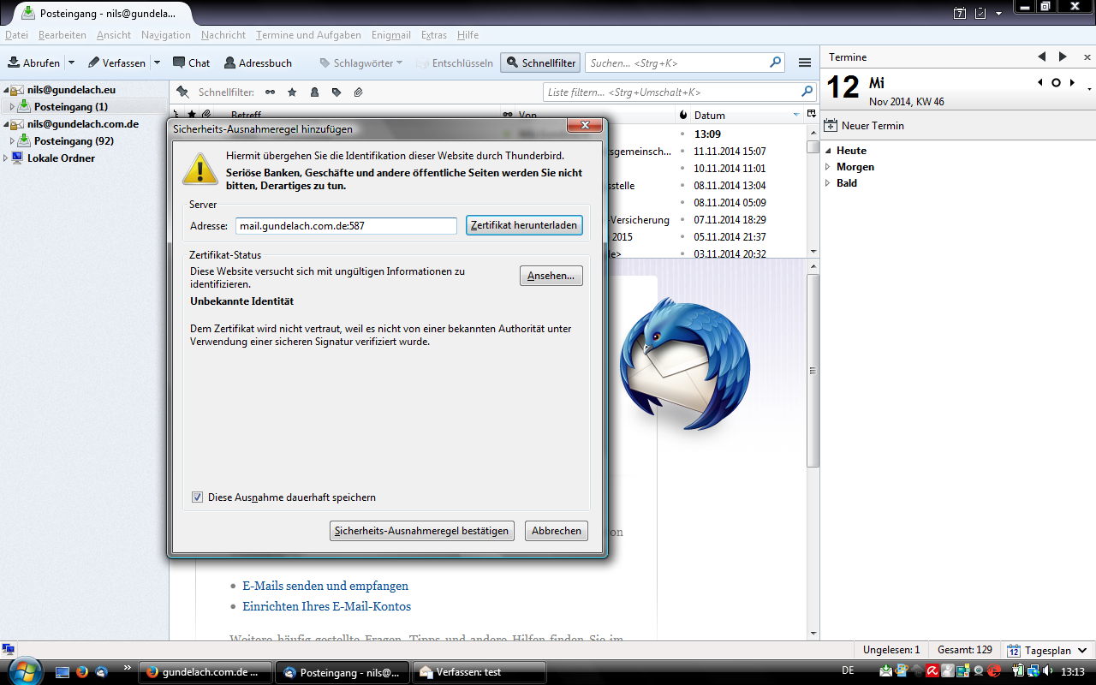The width and height of the screenshot is (1096, 685).
Task: Open the hamburger application menu
Action: click(x=804, y=63)
